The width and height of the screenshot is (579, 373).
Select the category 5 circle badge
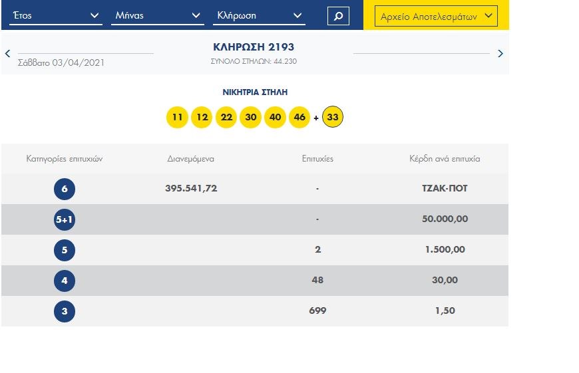(65, 250)
